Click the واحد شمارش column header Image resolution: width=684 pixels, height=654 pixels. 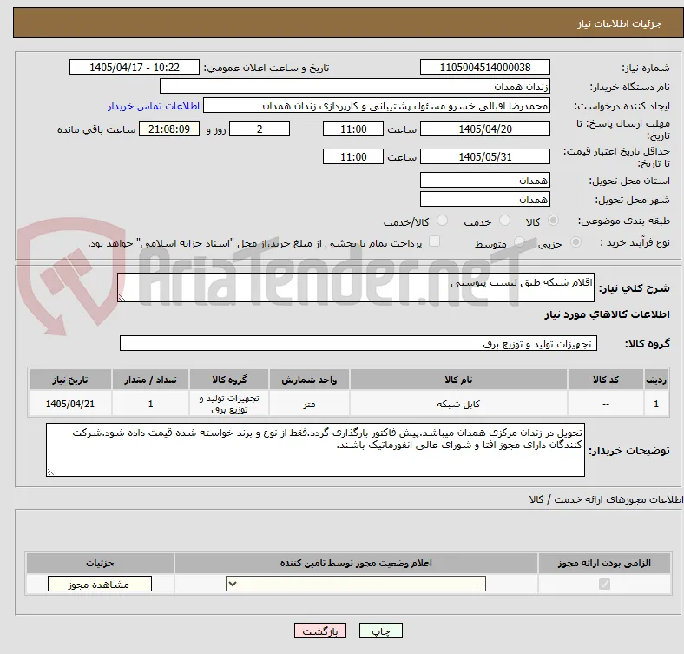309,380
